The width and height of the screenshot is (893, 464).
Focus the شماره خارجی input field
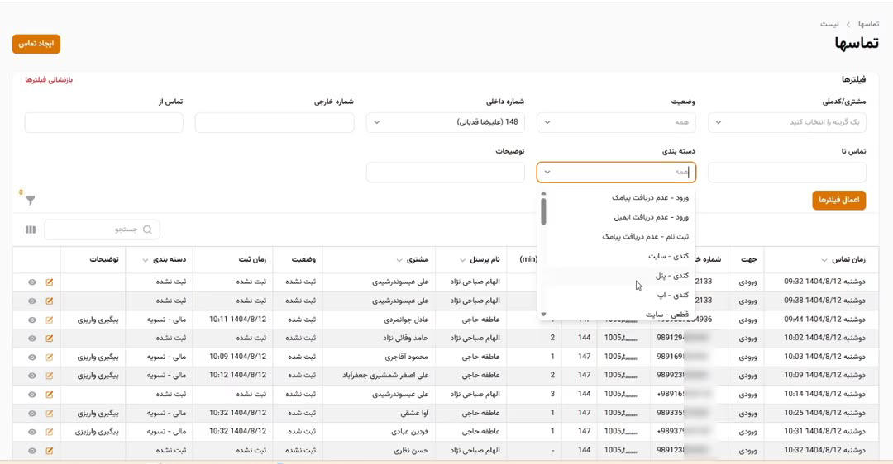coord(275,122)
